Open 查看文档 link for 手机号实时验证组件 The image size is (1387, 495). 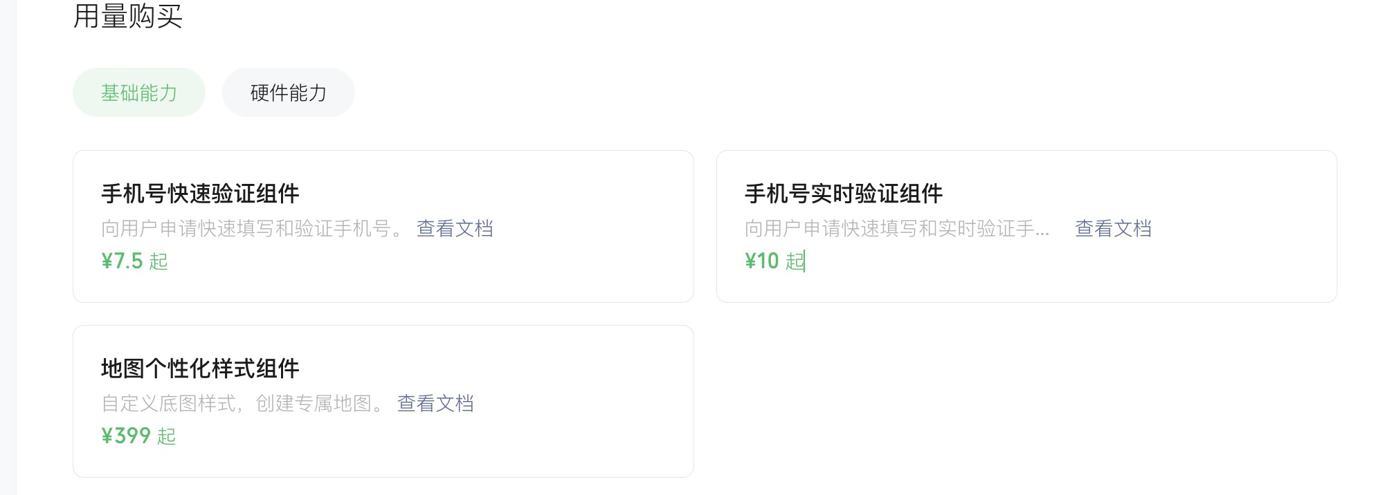tap(1113, 228)
